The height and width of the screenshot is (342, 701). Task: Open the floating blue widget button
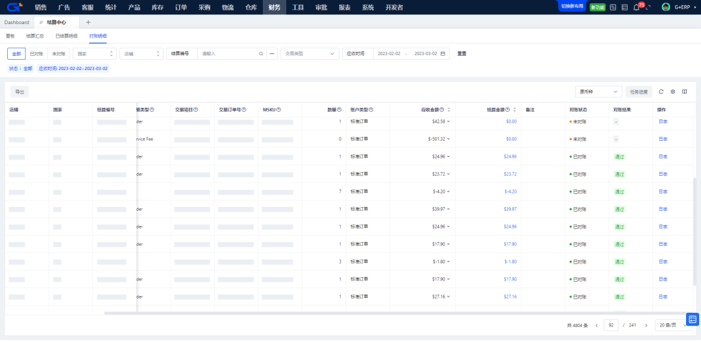(x=693, y=319)
